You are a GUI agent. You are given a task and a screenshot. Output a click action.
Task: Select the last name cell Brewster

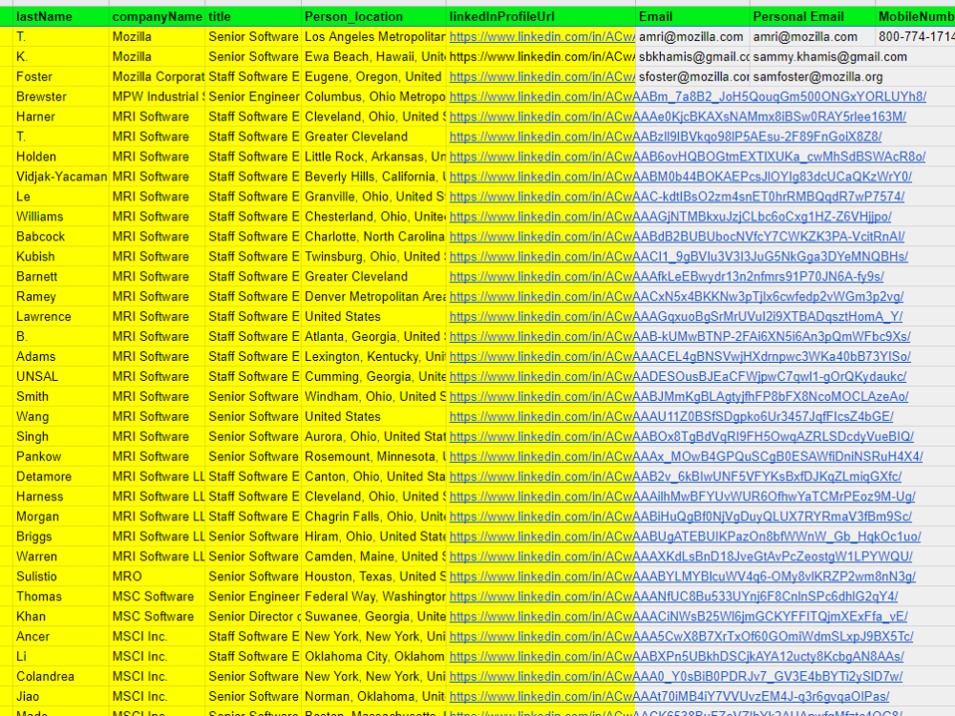tap(61, 96)
